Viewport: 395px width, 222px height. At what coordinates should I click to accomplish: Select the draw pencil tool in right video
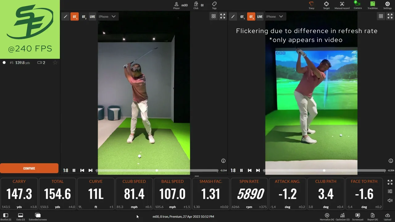click(233, 17)
